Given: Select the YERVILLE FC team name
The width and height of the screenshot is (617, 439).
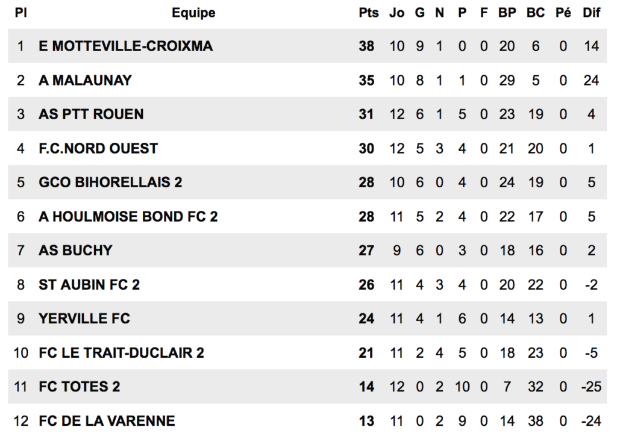Looking at the screenshot, I should pyautogui.click(x=84, y=318).
